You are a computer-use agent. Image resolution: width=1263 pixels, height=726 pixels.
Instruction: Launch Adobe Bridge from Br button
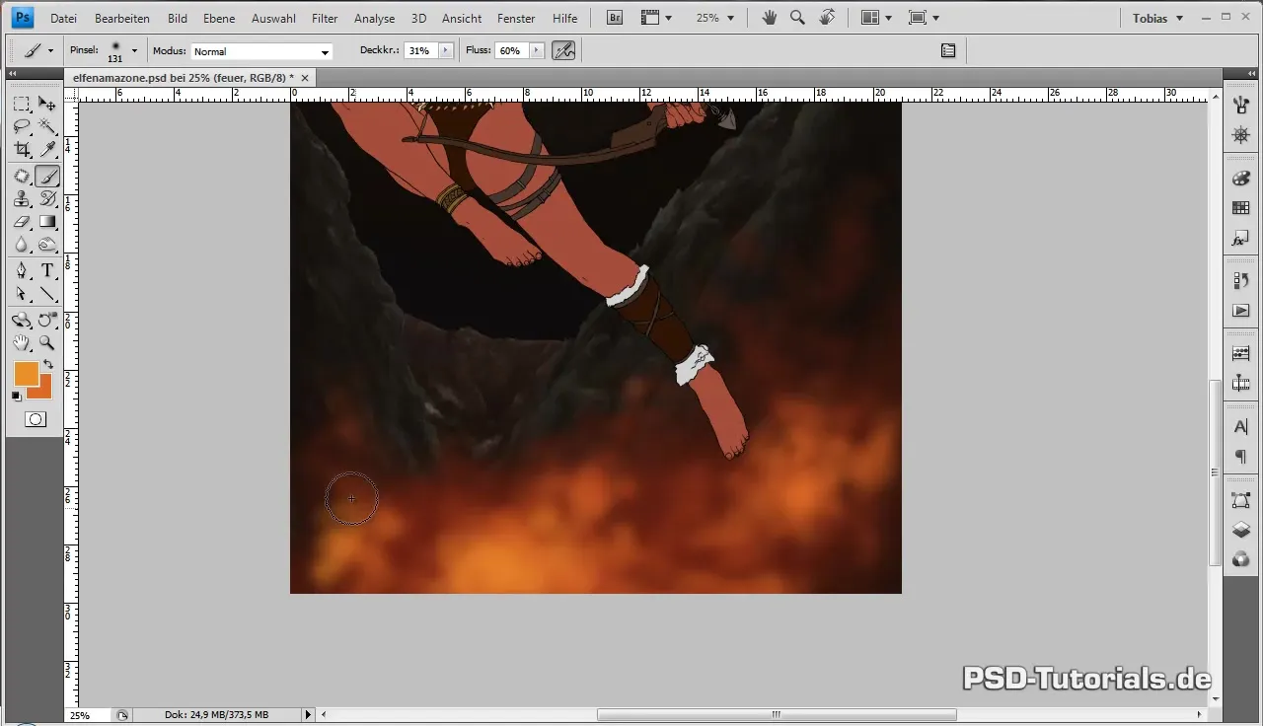tap(614, 18)
